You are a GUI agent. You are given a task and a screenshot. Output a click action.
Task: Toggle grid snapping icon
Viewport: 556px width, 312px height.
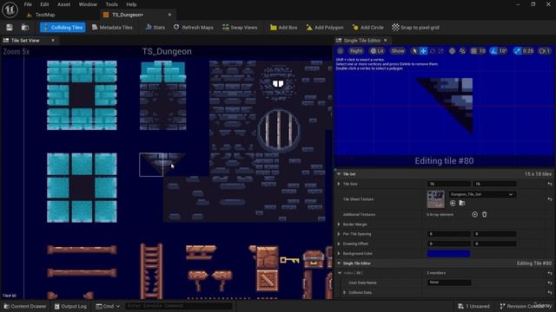[473, 51]
